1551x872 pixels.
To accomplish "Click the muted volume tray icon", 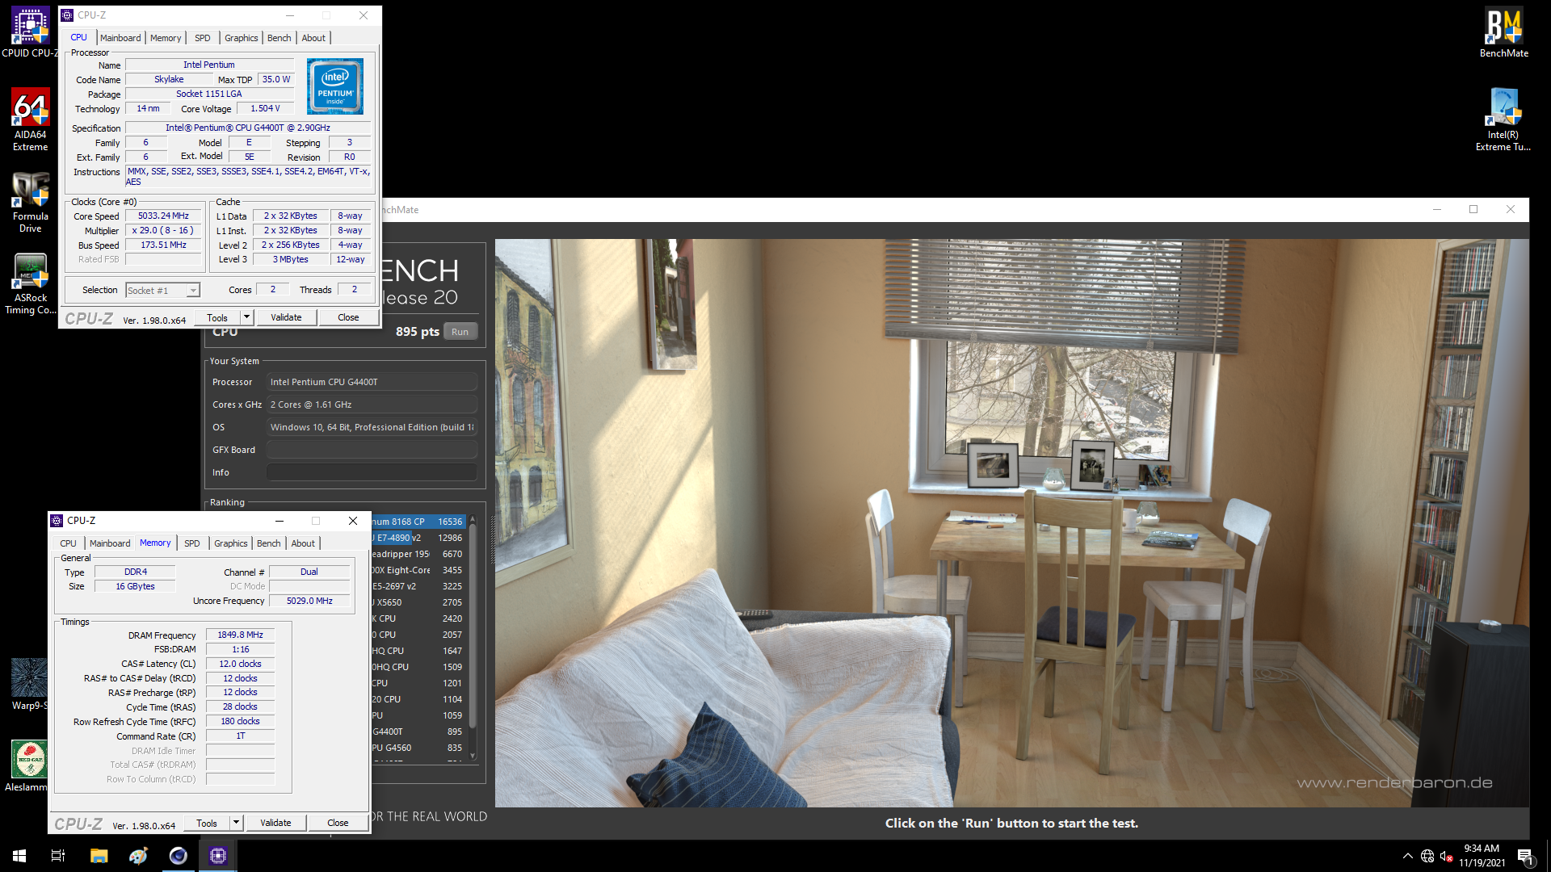I will point(1447,856).
